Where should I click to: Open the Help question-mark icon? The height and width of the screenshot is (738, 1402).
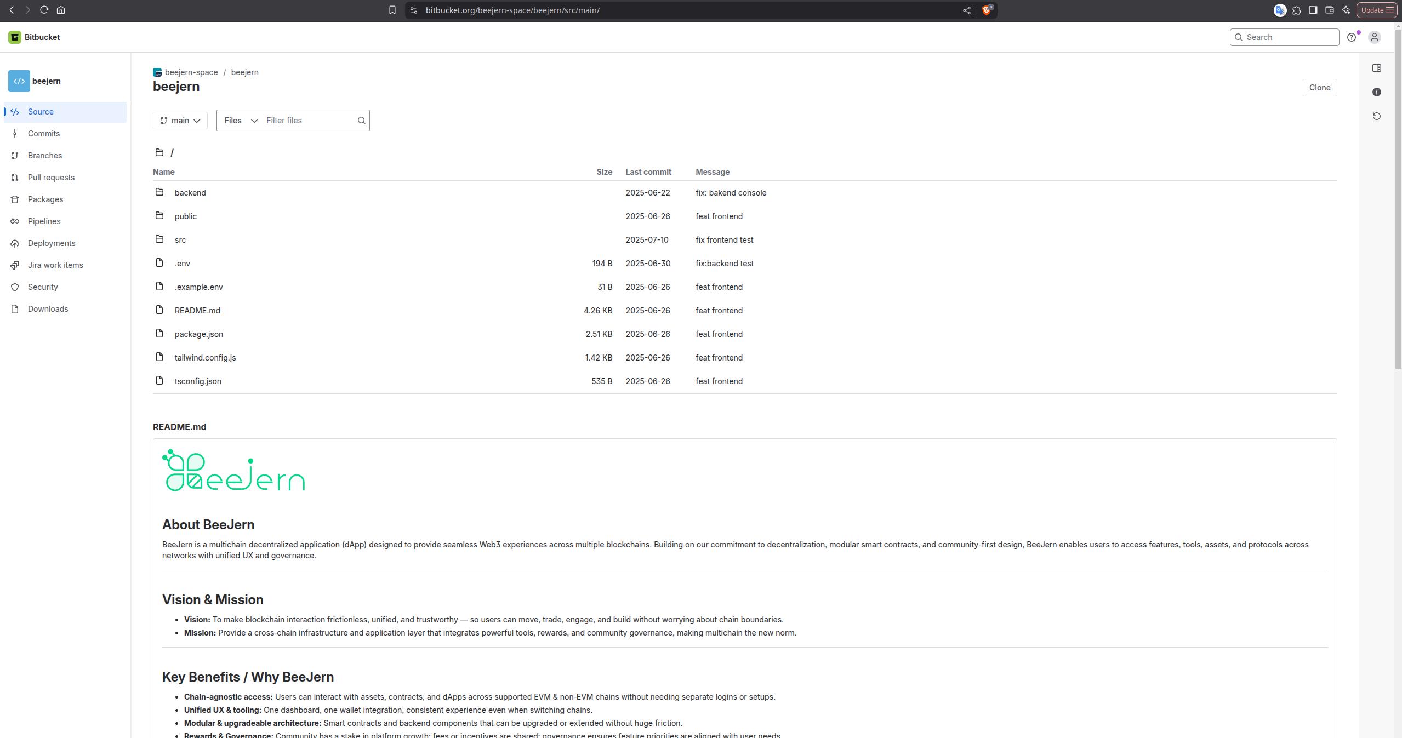click(x=1352, y=37)
